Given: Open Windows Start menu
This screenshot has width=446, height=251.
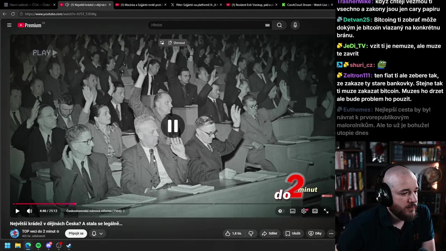Looking at the screenshot, I should point(7,245).
